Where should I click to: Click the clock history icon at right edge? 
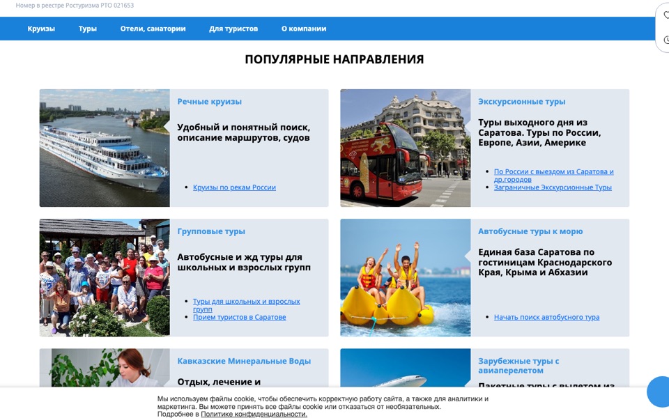pyautogui.click(x=666, y=40)
